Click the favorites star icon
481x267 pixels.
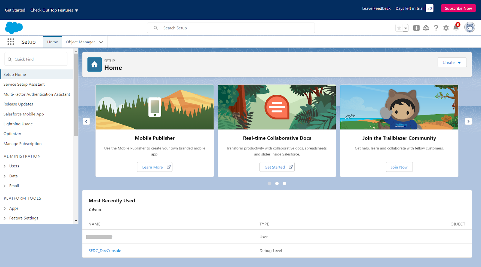(399, 28)
